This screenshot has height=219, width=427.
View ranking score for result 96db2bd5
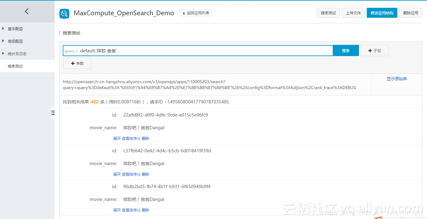[131, 210]
